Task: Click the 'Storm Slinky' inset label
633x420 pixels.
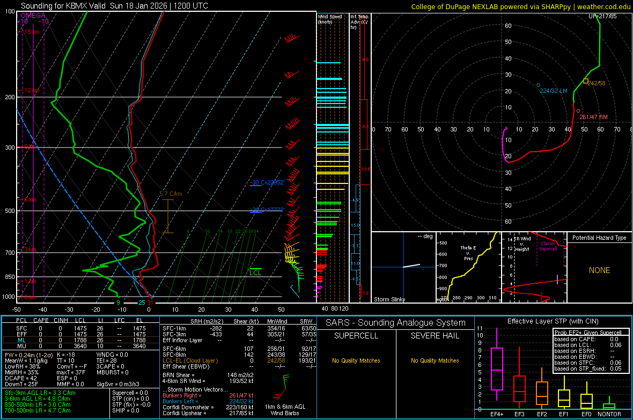Action: [389, 299]
